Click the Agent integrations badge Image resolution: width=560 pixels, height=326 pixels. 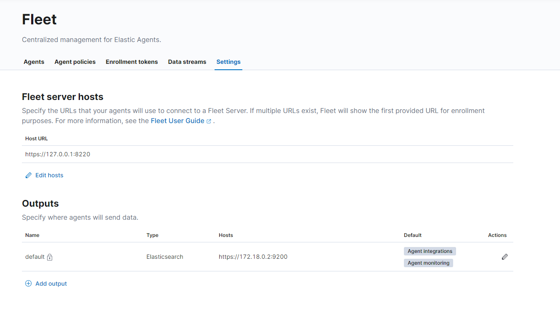[430, 251]
